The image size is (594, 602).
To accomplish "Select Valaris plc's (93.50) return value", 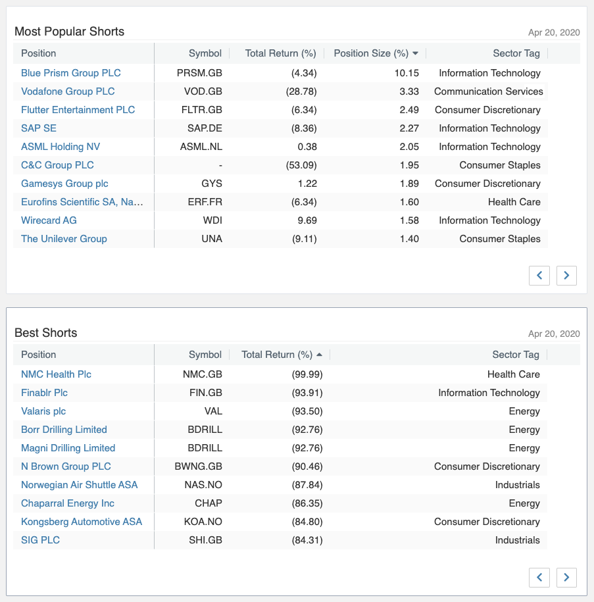I will tap(307, 411).
